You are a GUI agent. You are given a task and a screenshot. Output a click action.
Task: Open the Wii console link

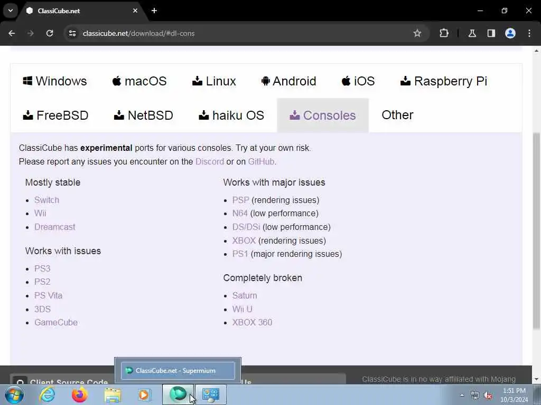[40, 214]
